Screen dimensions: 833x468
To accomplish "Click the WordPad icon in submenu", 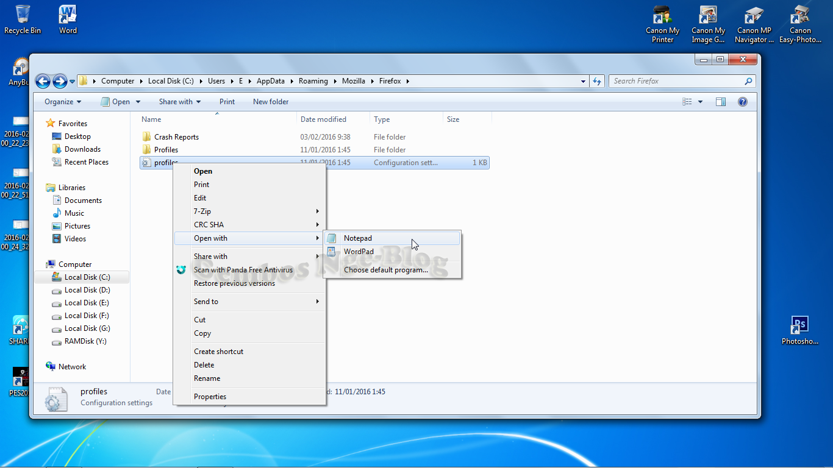I will point(331,252).
